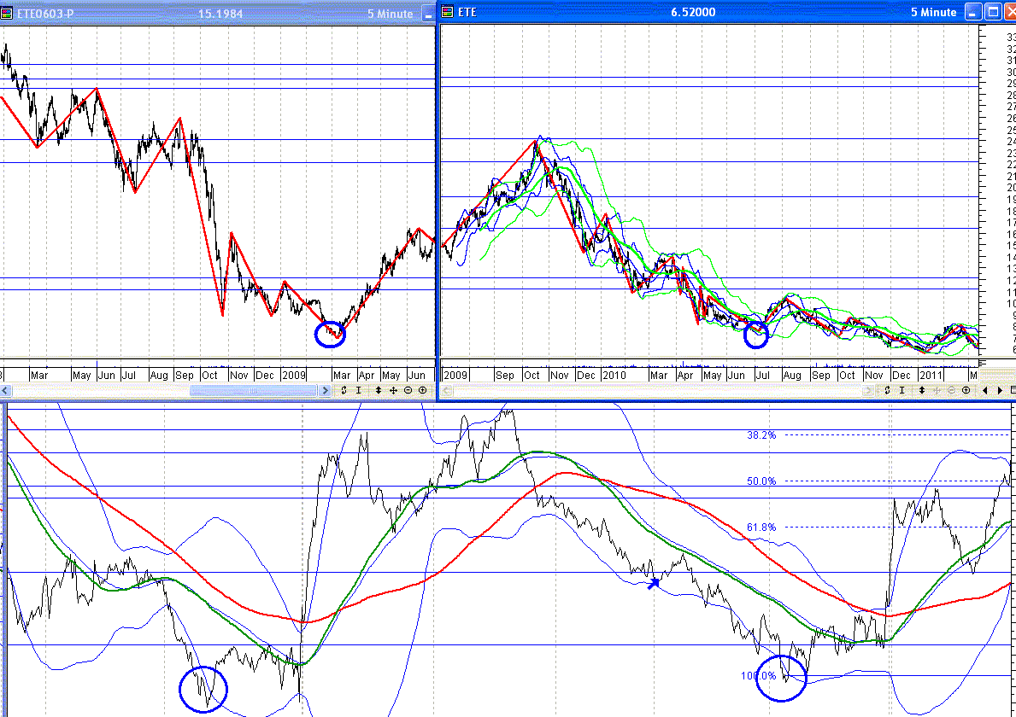The width and height of the screenshot is (1016, 717).
Task: Zoom out the left ETE0603-P chart
Action: [408, 390]
